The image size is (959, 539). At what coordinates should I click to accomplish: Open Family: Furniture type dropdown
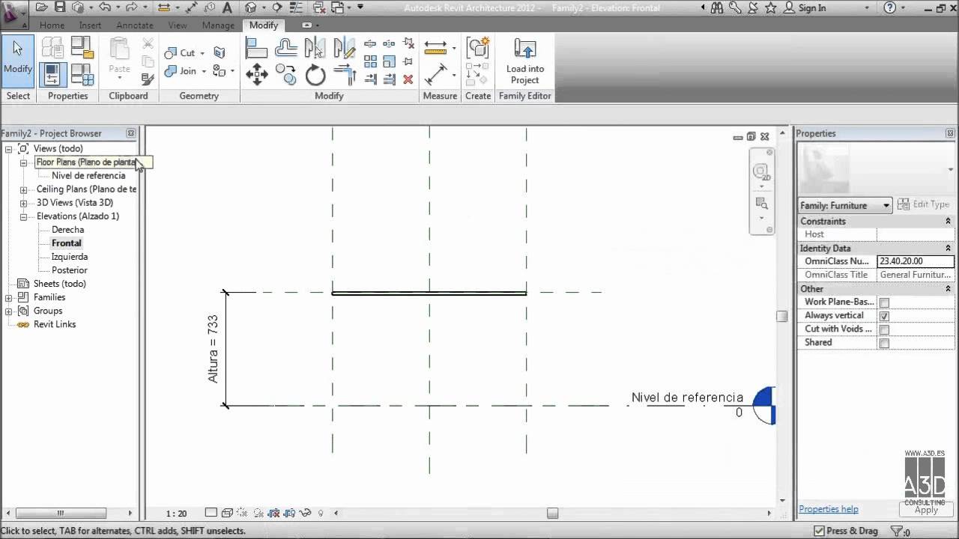pos(845,205)
